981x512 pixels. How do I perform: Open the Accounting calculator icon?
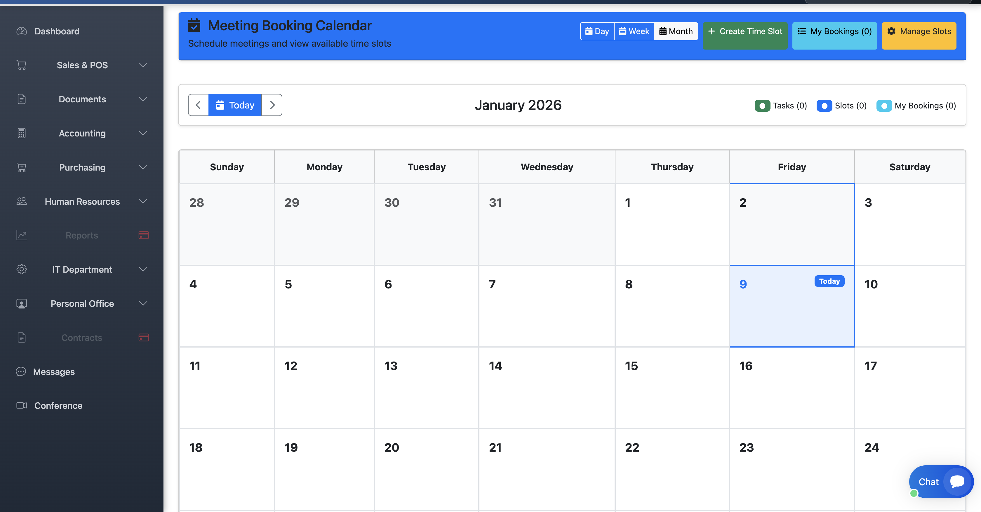(x=21, y=133)
